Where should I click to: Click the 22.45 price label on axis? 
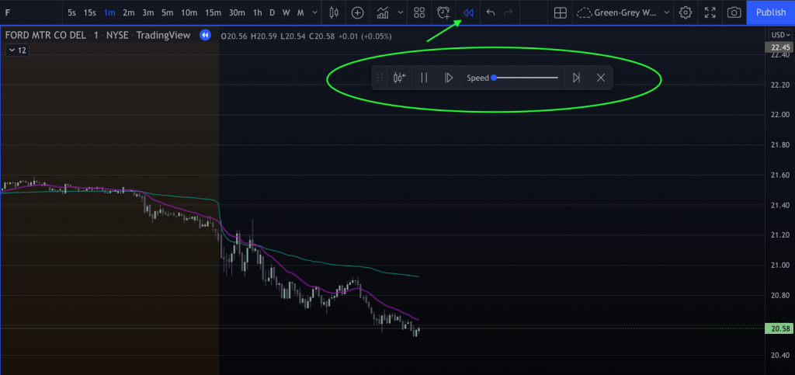tap(779, 47)
